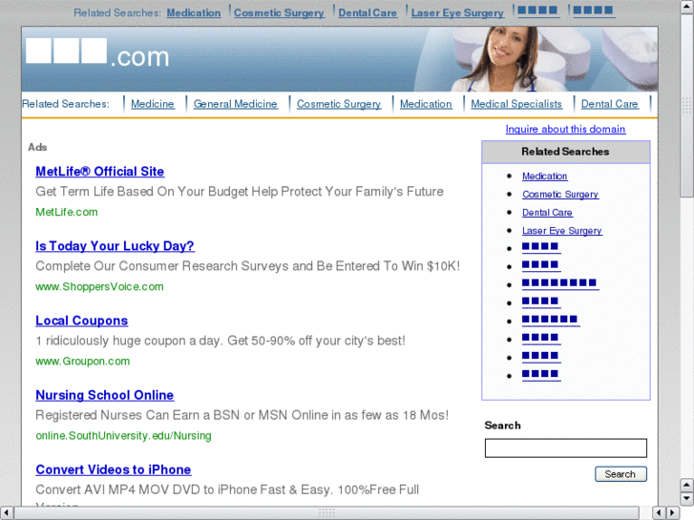Click the Medical Specialists navigation link
Screen dimensions: 694x520
(x=516, y=104)
